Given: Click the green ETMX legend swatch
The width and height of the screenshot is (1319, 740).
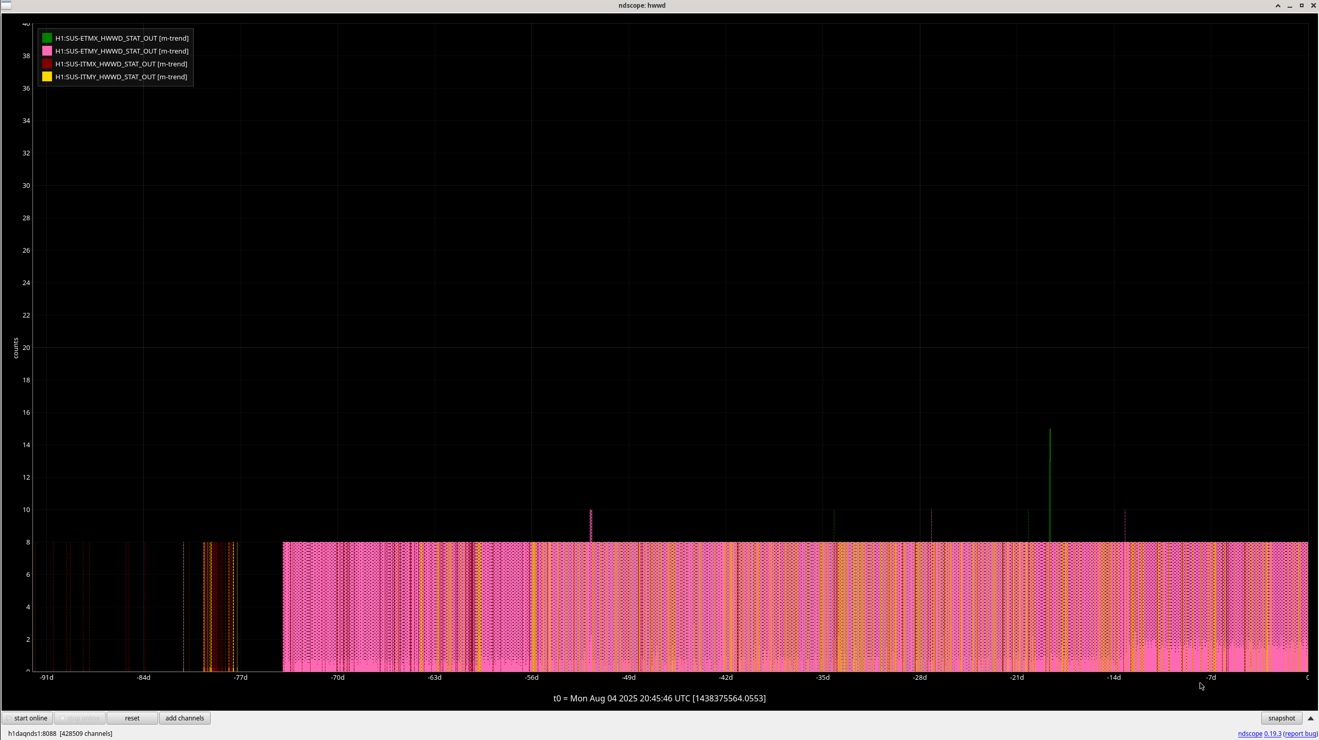Looking at the screenshot, I should [47, 38].
